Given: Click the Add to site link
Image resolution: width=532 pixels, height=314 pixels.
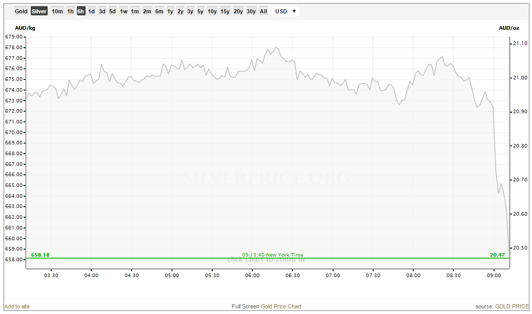Looking at the screenshot, I should click(17, 306).
